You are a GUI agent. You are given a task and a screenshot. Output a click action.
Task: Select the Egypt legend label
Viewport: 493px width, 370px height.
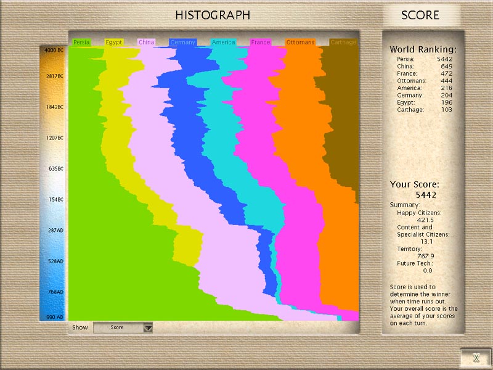(114, 43)
